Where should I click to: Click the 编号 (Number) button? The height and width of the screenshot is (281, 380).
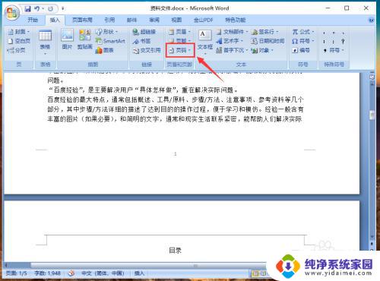(301, 50)
